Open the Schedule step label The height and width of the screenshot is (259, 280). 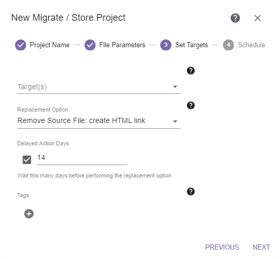[x=251, y=45]
